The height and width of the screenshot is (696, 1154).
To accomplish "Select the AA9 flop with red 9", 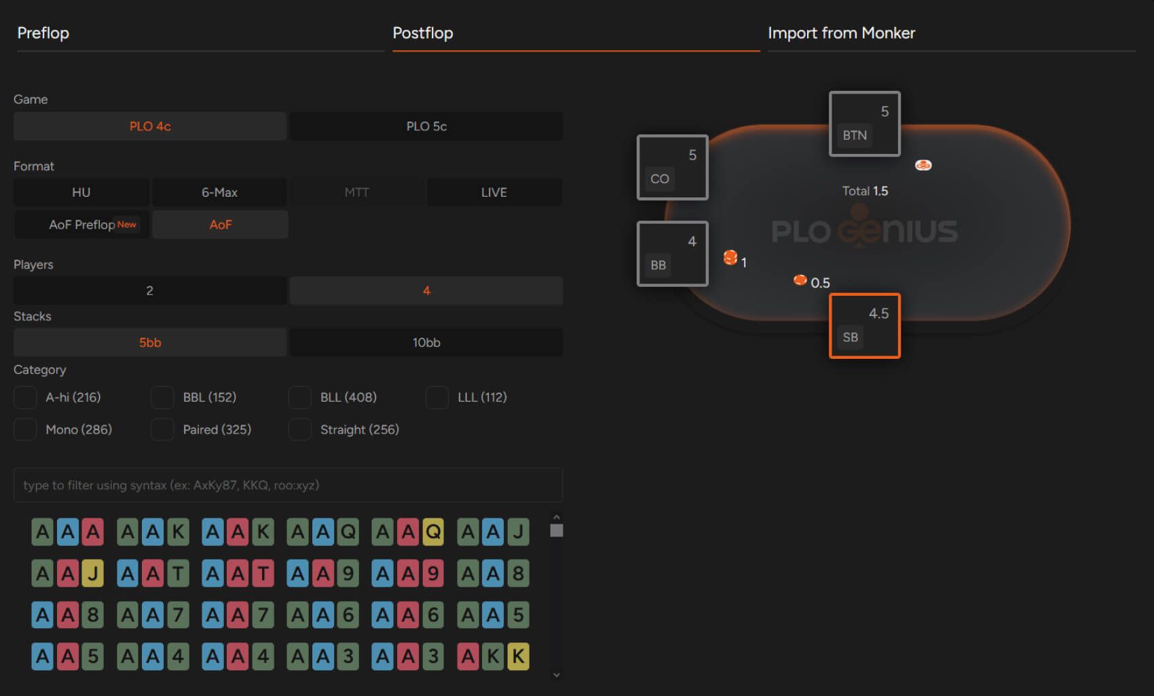I will pos(408,573).
